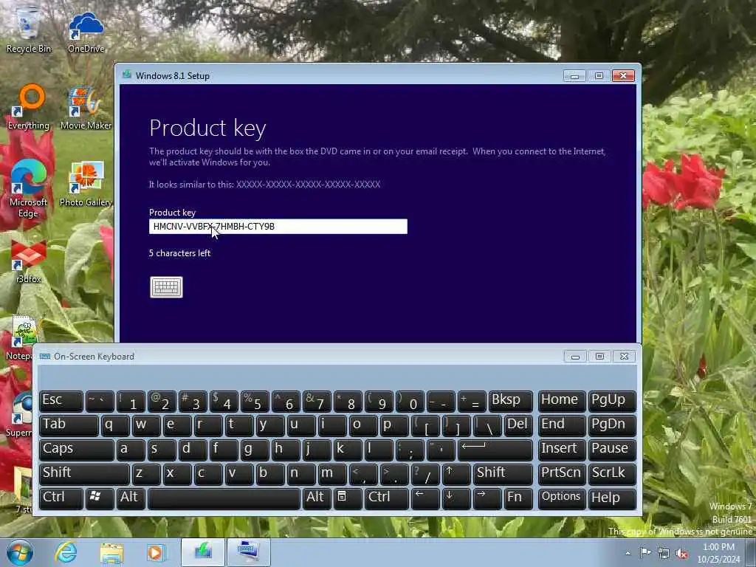Open Windows Explorer folder on the taskbar
This screenshot has height=567, width=756.
coord(112,552)
